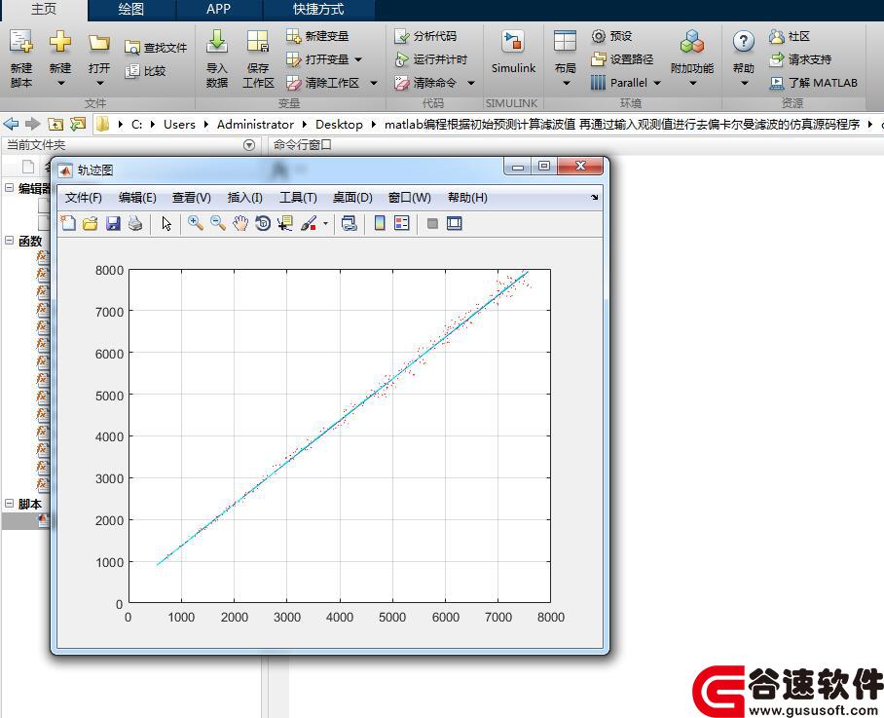The image size is (884, 718).
Task: Click the Users path segment
Action: click(179, 124)
